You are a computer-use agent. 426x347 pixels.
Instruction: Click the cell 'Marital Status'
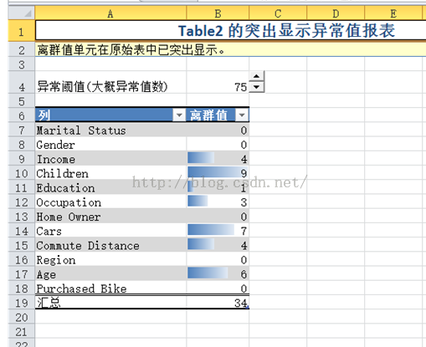110,130
